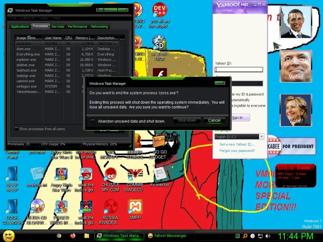
Task: Toggle the invisible to everyone sign-in option
Action: (249, 106)
